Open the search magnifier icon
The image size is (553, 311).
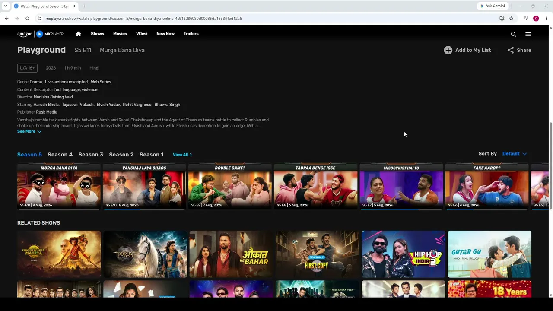tap(513, 34)
